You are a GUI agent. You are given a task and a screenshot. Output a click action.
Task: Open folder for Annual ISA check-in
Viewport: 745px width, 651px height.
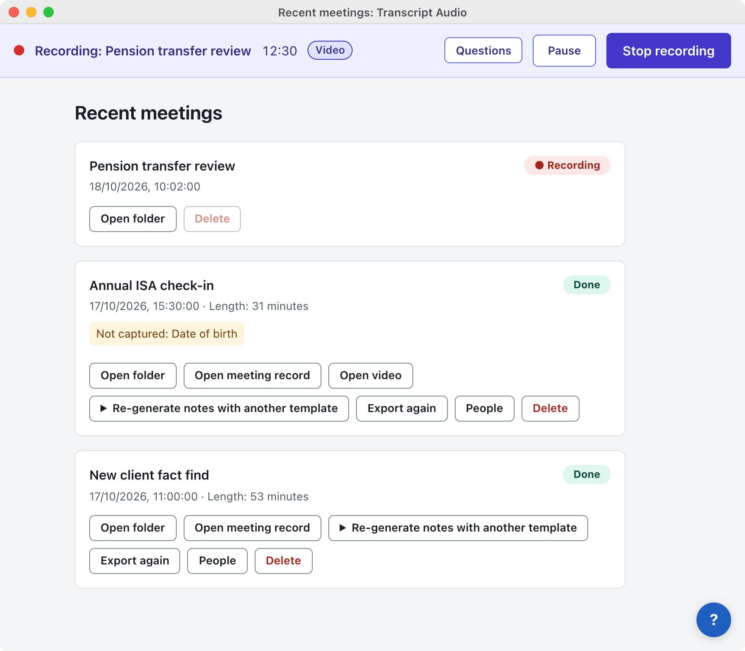coord(133,376)
